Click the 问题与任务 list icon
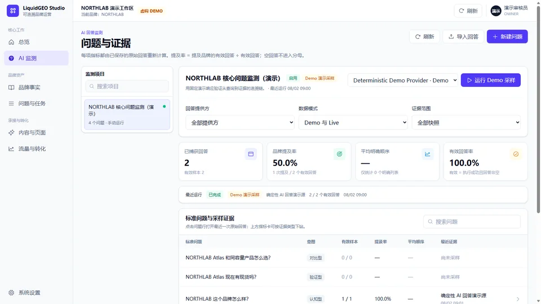The height and width of the screenshot is (304, 541). click(11, 104)
